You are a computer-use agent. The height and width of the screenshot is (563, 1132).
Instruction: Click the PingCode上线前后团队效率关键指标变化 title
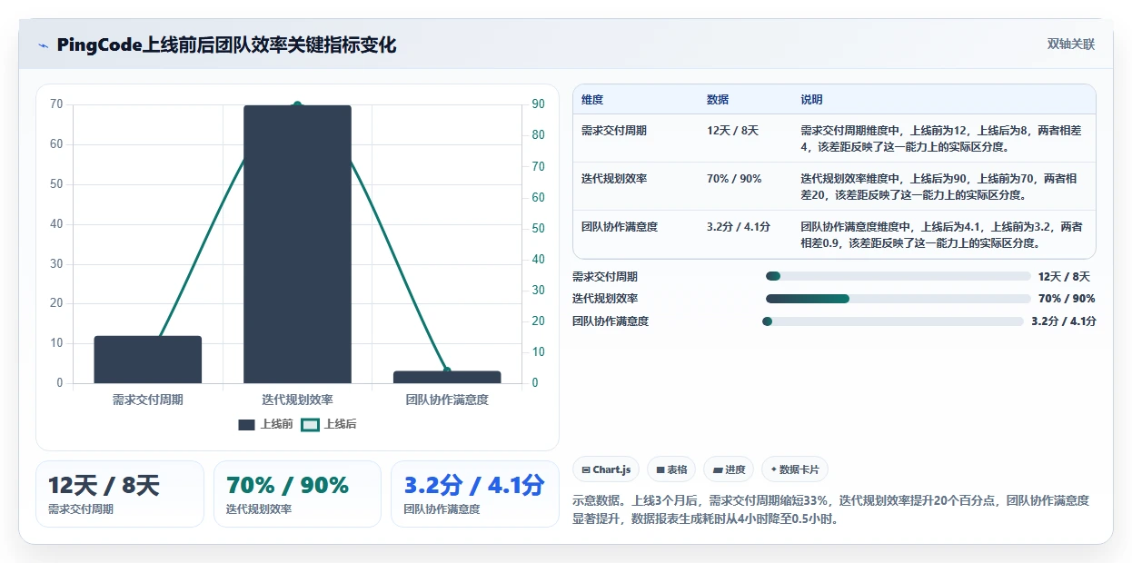(226, 45)
